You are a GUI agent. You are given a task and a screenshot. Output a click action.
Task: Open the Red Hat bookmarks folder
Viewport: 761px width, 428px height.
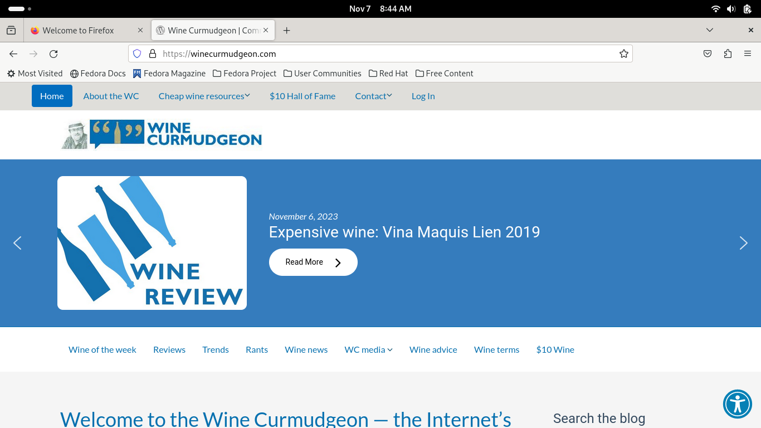pyautogui.click(x=388, y=74)
